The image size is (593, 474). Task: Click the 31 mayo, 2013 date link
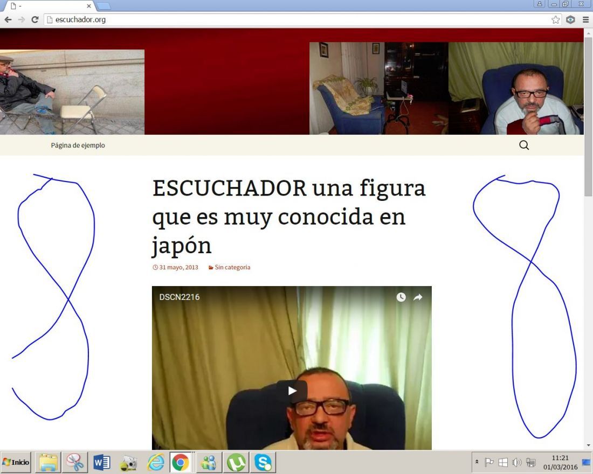click(x=176, y=267)
